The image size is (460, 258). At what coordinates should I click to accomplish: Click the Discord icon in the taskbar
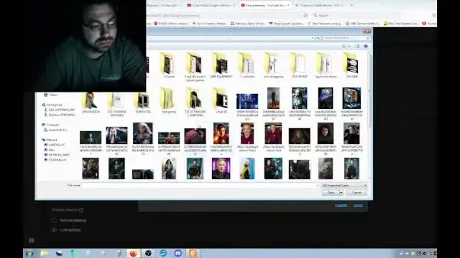(178, 253)
